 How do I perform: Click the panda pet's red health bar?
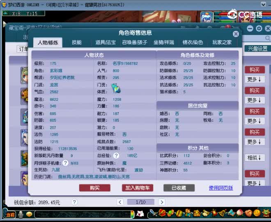point(225,14)
